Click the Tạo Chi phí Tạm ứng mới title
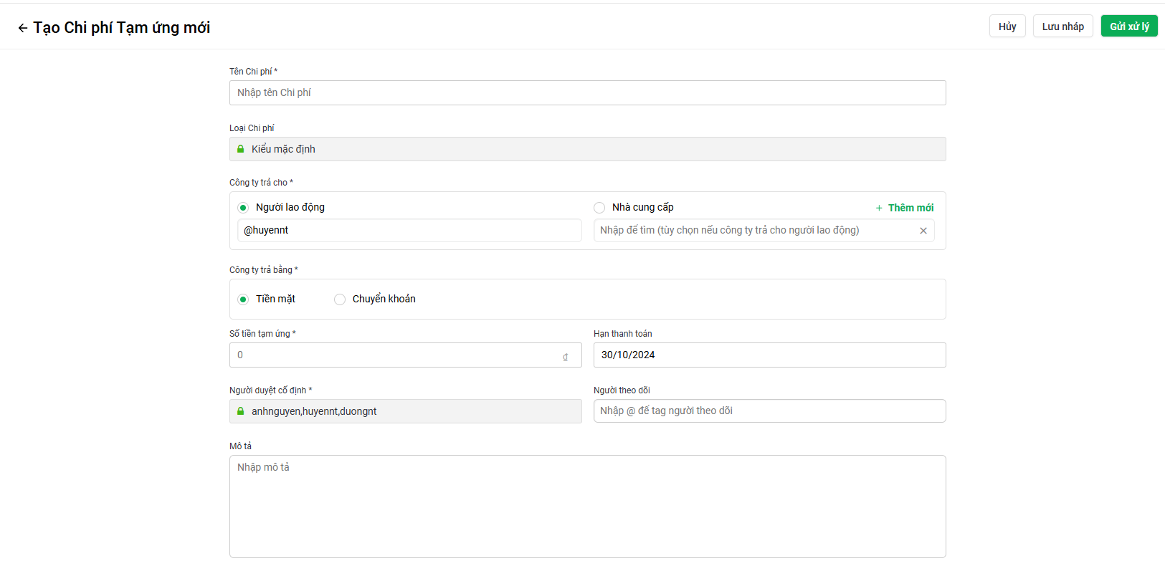1165x571 pixels. (x=122, y=27)
